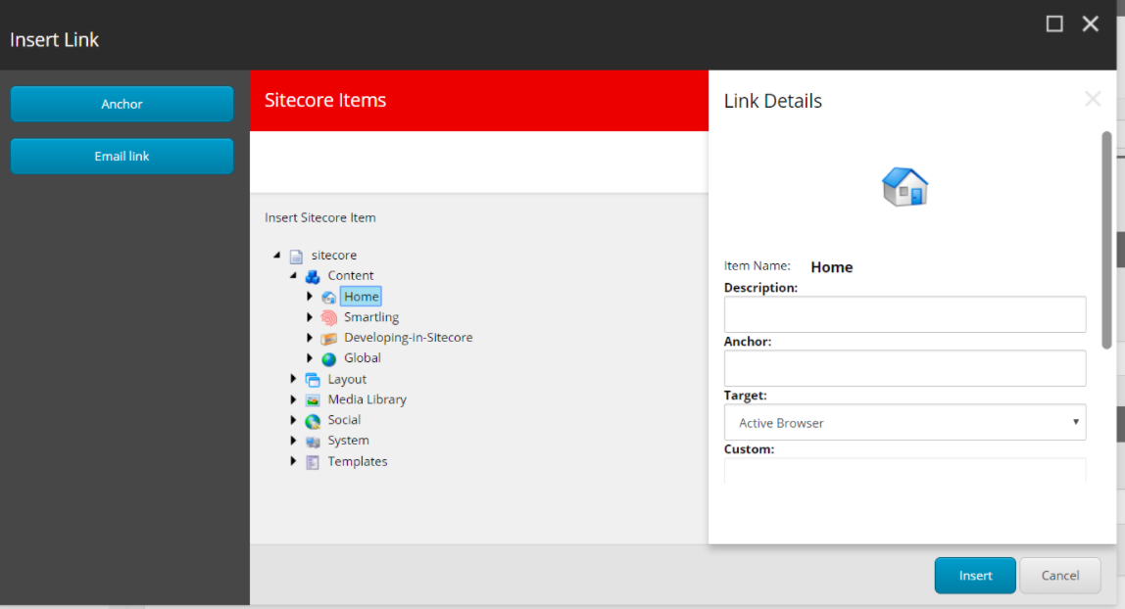
Task: Click the Layout node icon
Action: click(x=313, y=380)
